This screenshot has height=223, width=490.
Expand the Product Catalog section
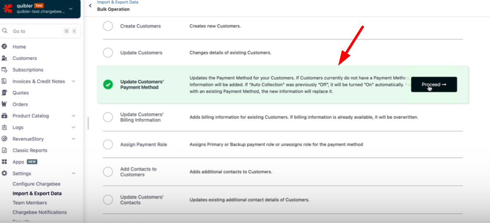73,116
